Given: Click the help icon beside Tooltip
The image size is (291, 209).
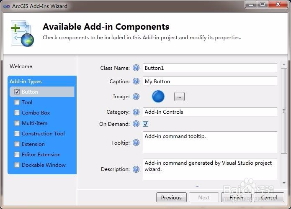Looking at the screenshot, I should pos(136,143).
